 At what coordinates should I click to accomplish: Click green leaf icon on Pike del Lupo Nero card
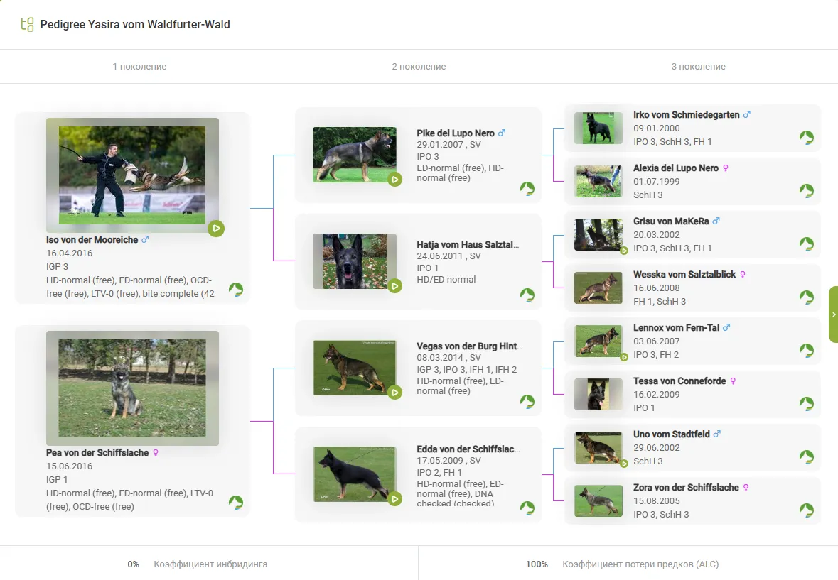(527, 188)
